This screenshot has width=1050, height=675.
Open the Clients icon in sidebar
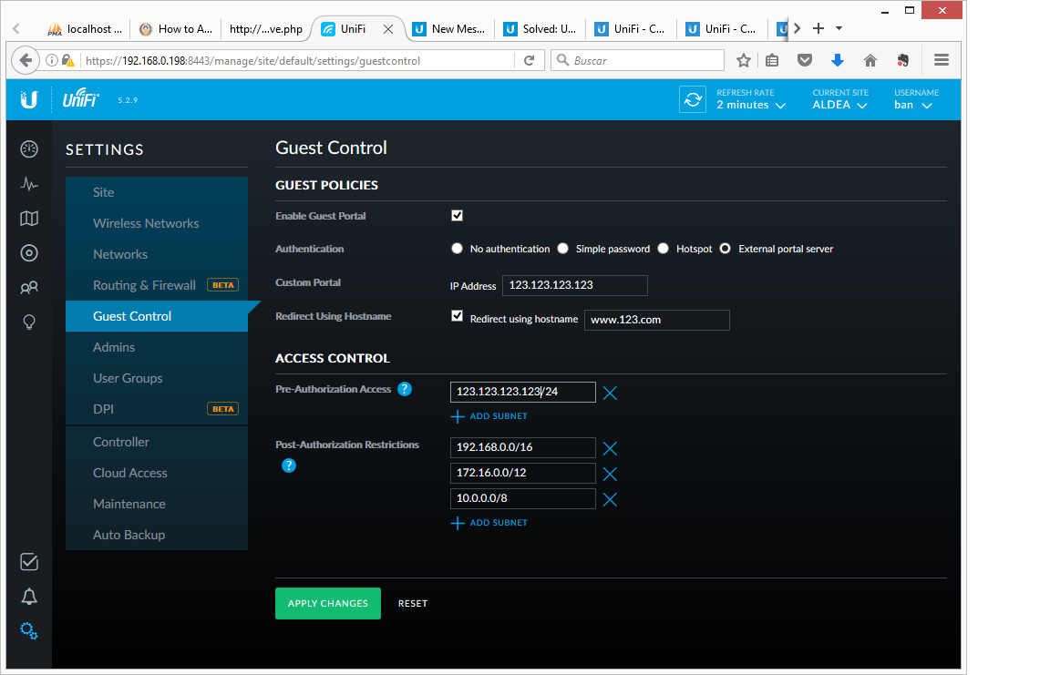[x=29, y=288]
